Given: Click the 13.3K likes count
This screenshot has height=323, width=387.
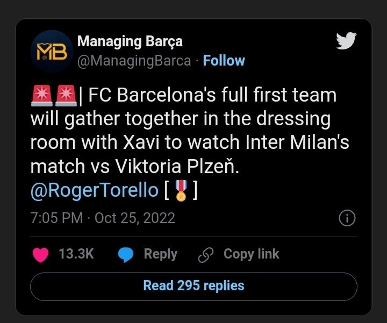Looking at the screenshot, I should [x=76, y=254].
